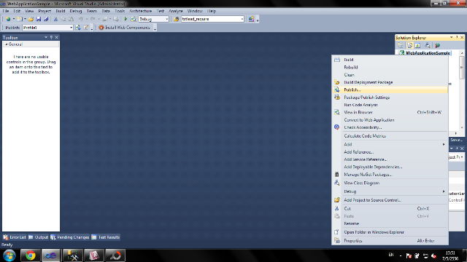Image resolution: width=467 pixels, height=262 pixels.
Task: Click the Show All Files icon in Solution Explorer
Action: [410, 45]
